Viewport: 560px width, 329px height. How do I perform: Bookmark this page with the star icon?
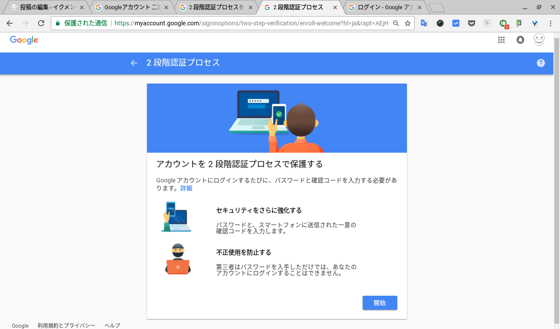pyautogui.click(x=408, y=23)
